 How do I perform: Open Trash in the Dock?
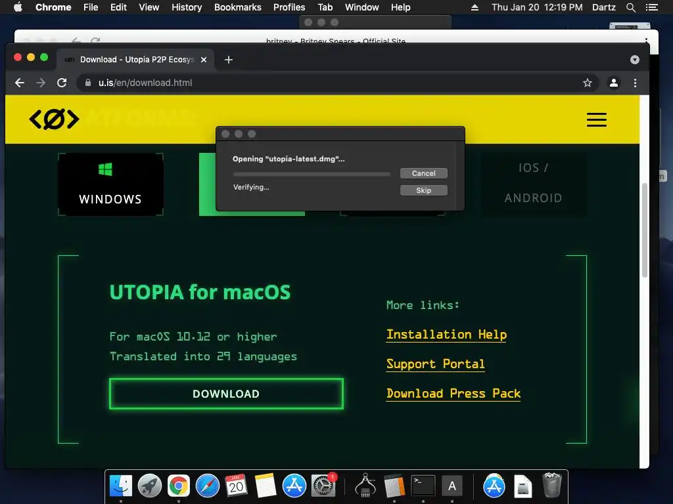(552, 485)
